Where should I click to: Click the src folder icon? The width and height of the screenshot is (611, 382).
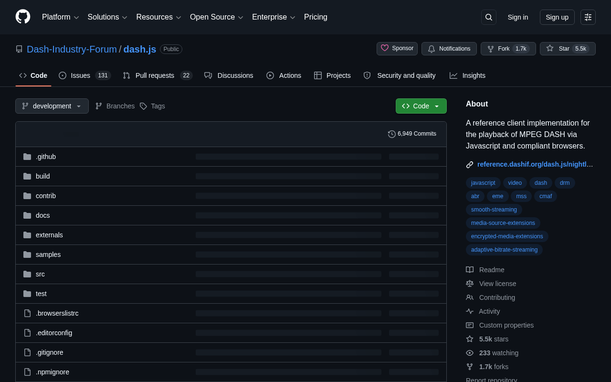coord(27,274)
